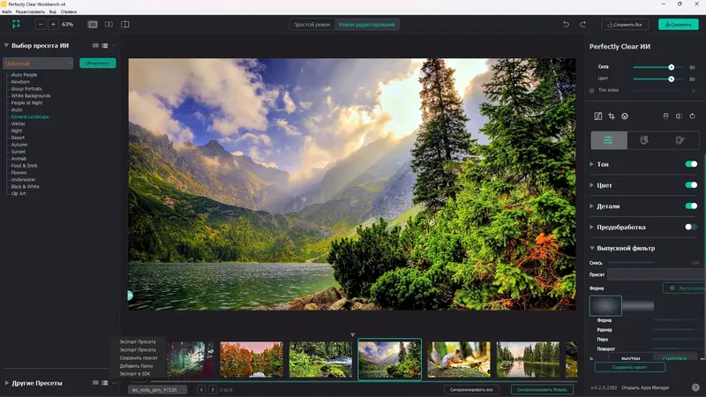Adjust the Цвет slider handle under Perfectly Clear ИИ
The height and width of the screenshot is (397, 706).
coord(672,79)
